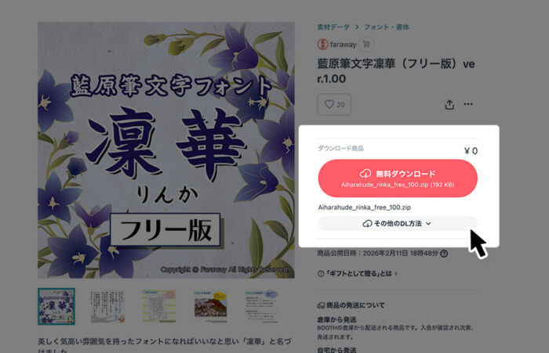
Task: Click the 素材データ breadcrumb link
Action: click(x=333, y=27)
